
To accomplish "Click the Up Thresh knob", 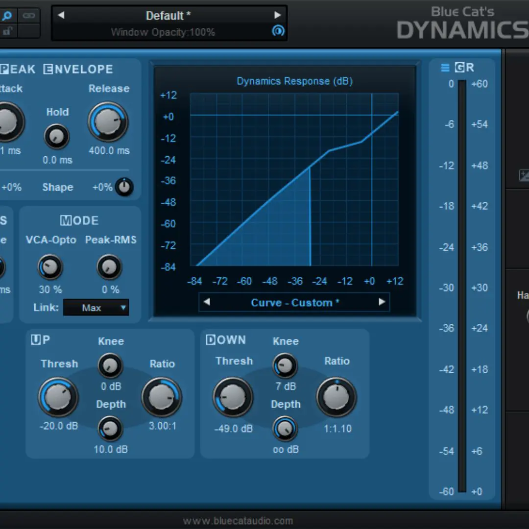I will point(58,397).
